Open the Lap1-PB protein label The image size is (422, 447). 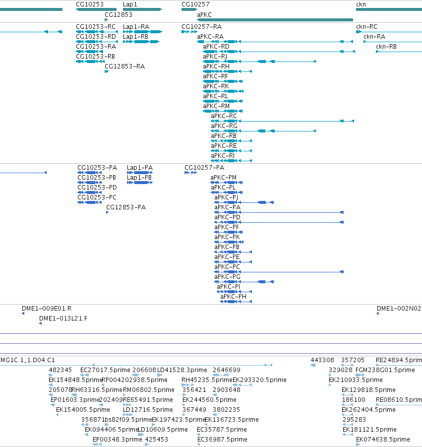click(139, 177)
